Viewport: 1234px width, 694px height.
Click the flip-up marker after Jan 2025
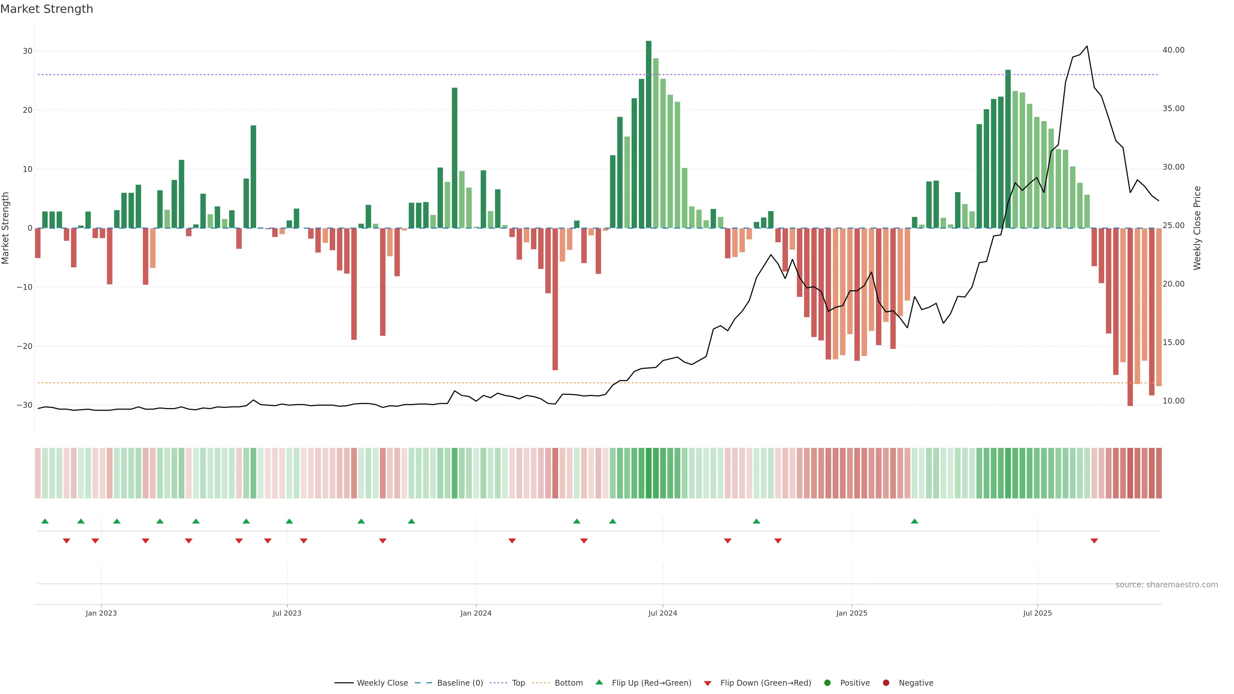coord(915,521)
